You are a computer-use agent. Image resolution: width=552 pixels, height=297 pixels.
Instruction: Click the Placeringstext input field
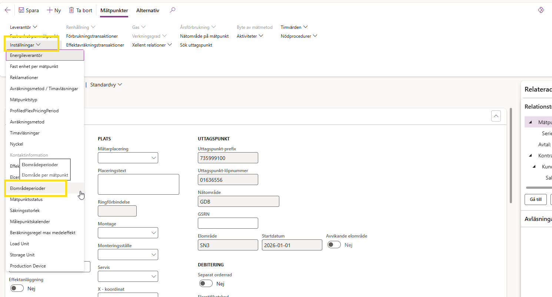138,184
